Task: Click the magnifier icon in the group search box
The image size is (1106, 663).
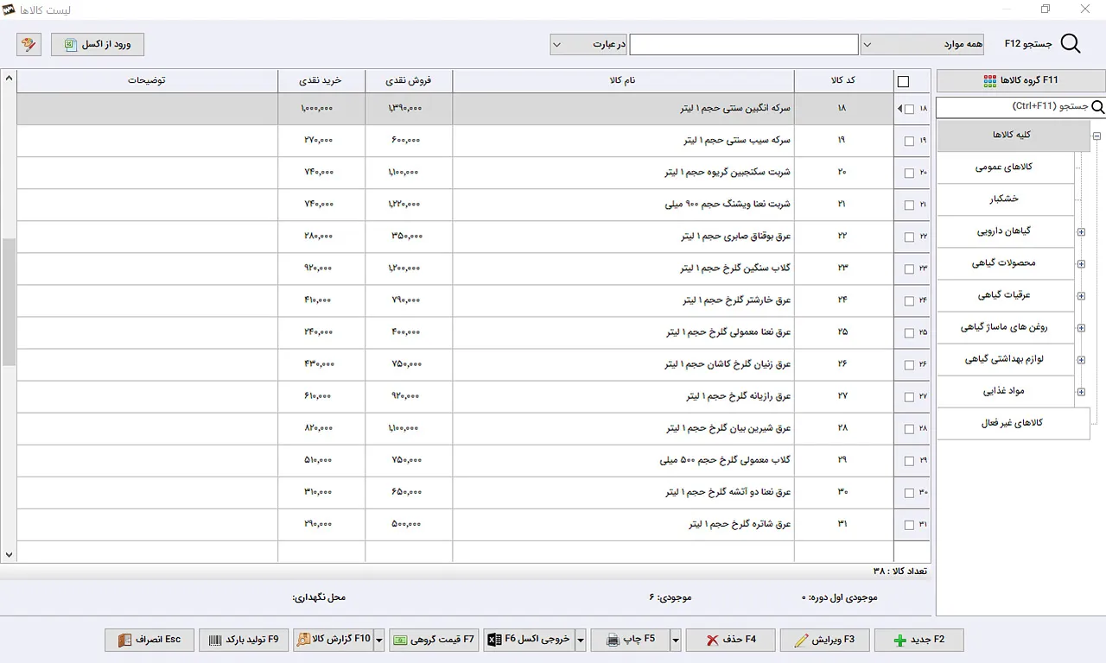Action: pyautogui.click(x=1097, y=107)
